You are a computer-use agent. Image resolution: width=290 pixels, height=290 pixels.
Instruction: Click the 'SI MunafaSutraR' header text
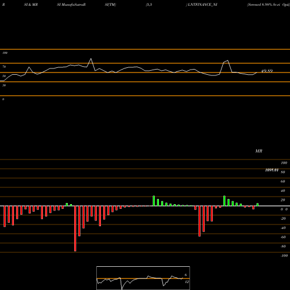tap(71, 5)
